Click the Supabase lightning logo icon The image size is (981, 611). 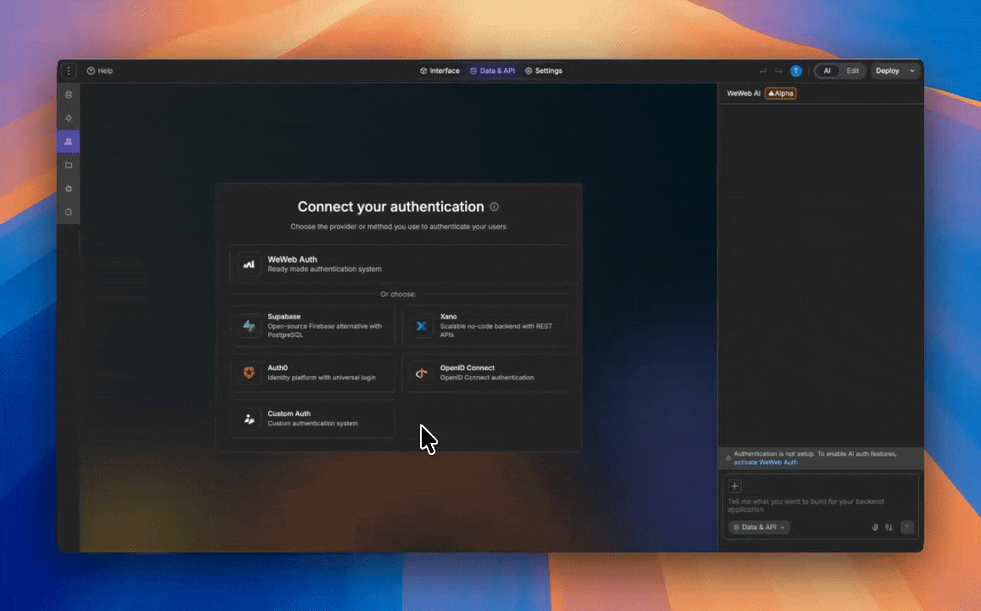tap(249, 326)
